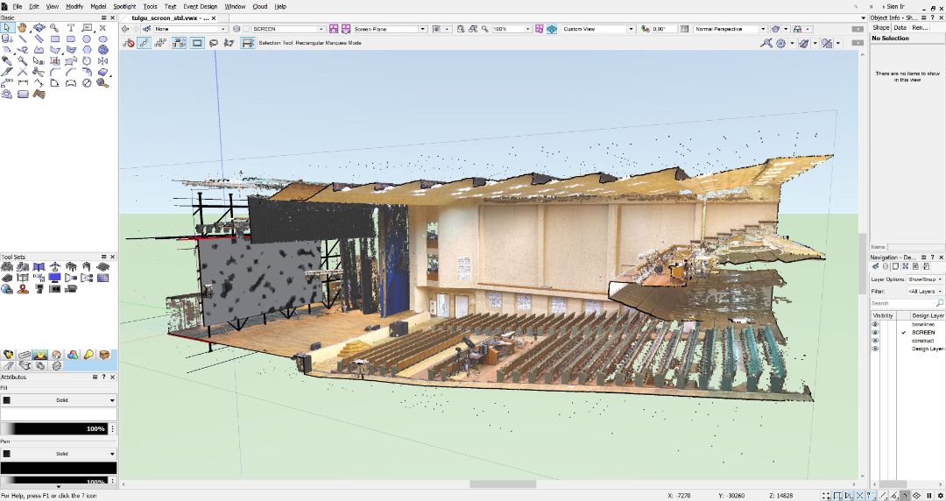Select the blue screen tool in Tool Sets
The image size is (946, 501).
55,278
